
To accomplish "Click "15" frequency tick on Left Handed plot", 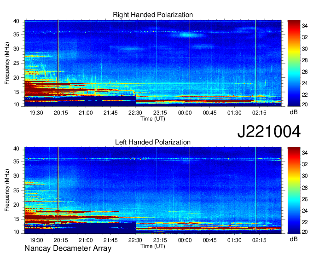I will [x=16, y=219].
